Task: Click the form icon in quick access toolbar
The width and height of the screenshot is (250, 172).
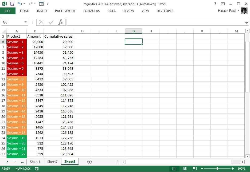Action: click(41, 4)
